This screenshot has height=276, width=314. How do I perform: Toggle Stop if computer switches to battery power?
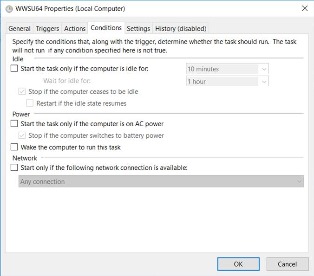pyautogui.click(x=22, y=135)
